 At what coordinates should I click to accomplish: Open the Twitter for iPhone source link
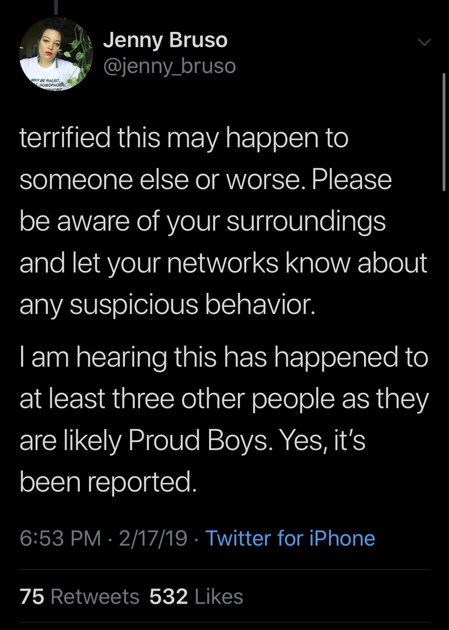[x=290, y=538]
